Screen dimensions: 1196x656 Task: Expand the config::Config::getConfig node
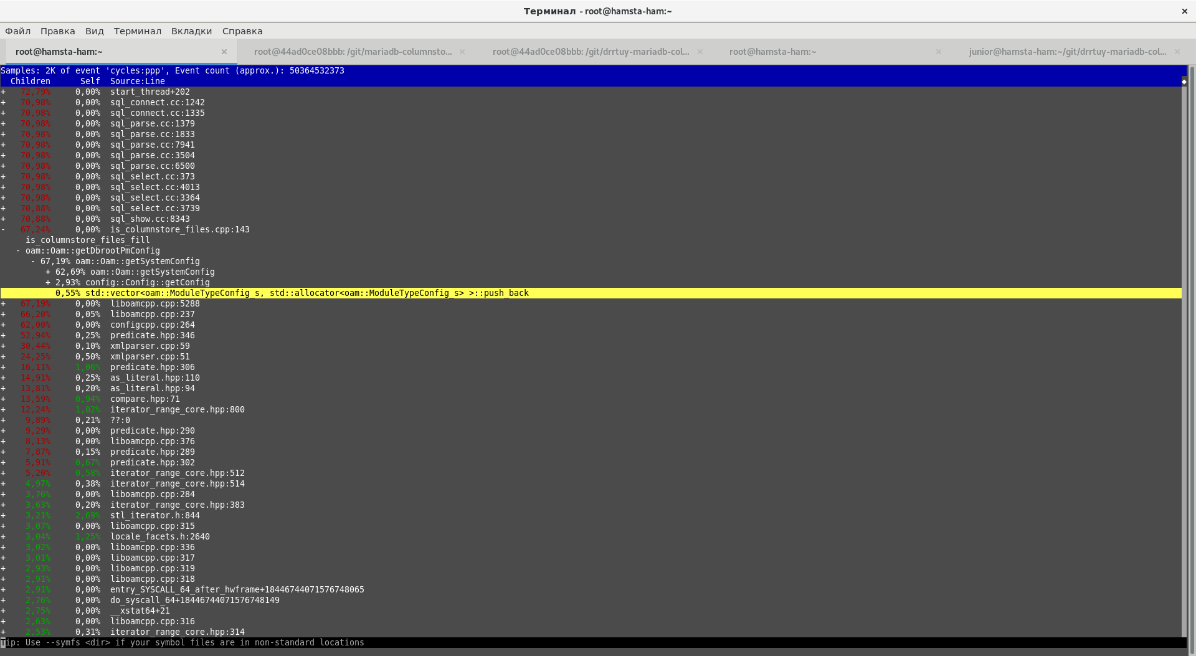tap(48, 283)
